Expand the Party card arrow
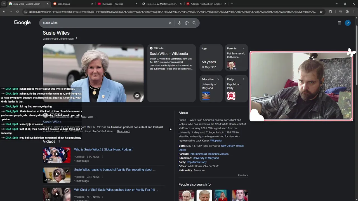This screenshot has width=358, height=201. [243, 79]
